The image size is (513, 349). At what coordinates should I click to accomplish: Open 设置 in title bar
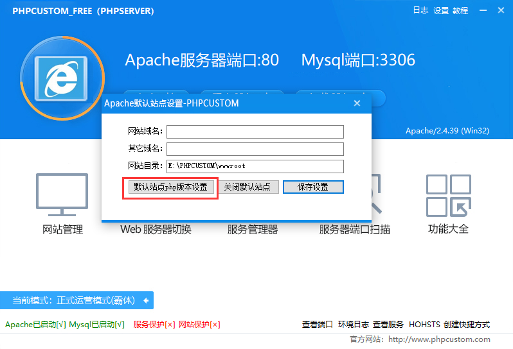click(441, 10)
